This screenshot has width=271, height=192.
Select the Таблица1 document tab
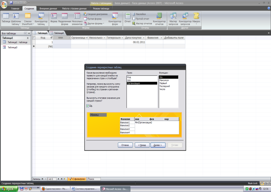40,33
